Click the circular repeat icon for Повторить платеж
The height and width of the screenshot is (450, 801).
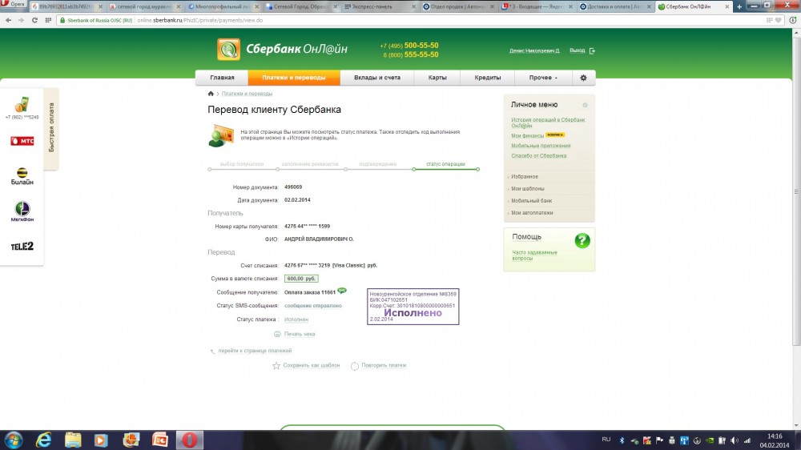(x=355, y=366)
